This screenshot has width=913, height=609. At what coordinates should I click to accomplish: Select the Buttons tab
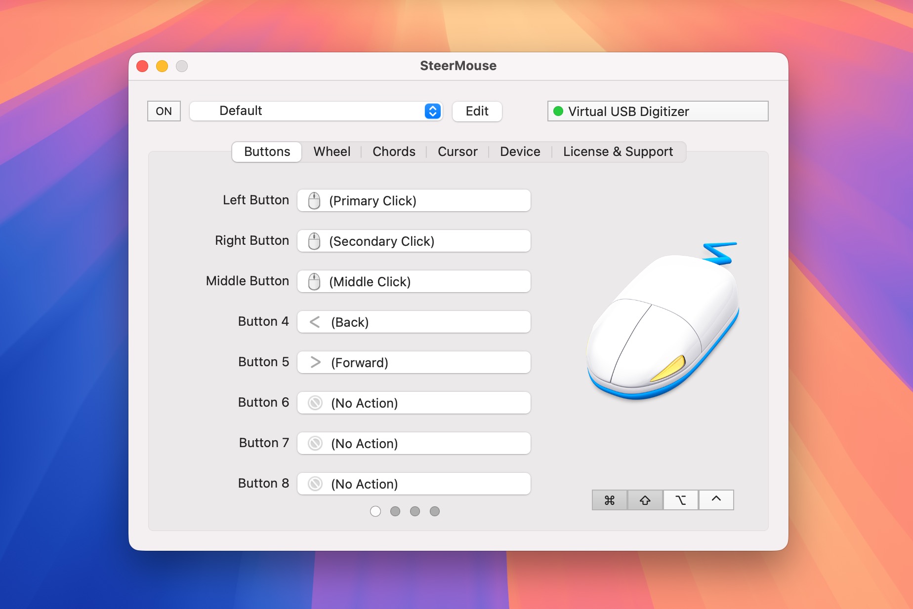coord(267,152)
